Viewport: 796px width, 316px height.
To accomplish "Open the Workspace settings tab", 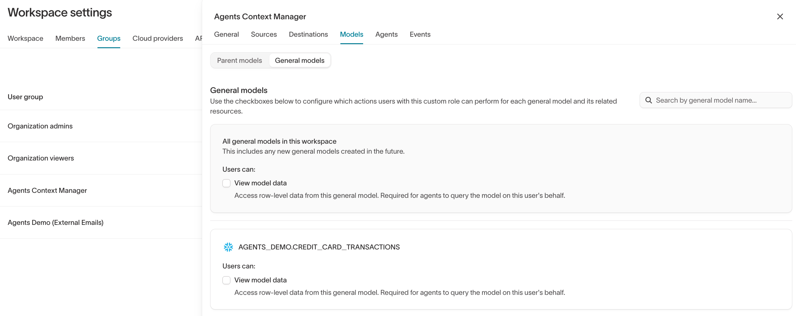I will tap(26, 38).
